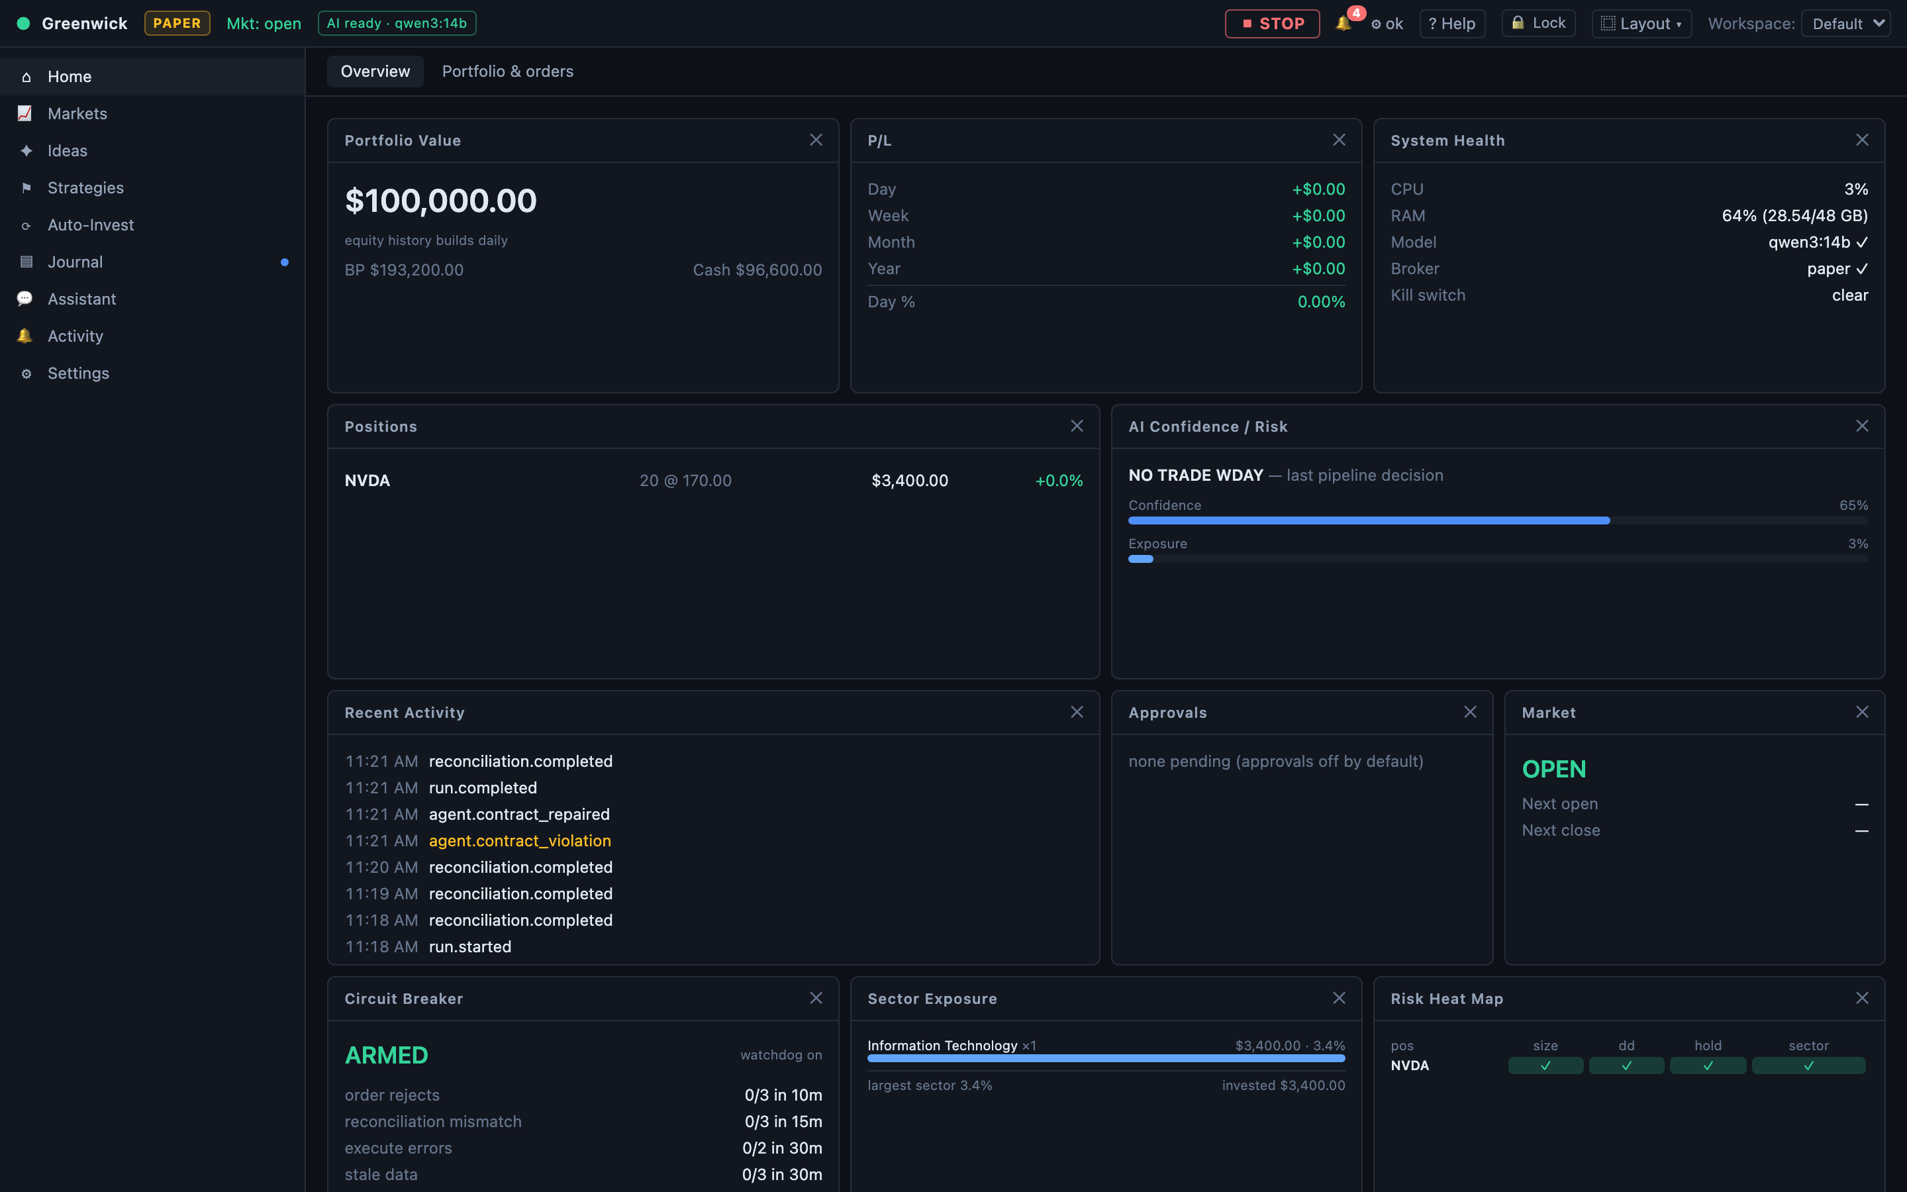Close the P/L widget

[x=1339, y=140]
